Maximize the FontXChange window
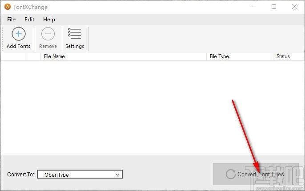The height and width of the screenshot is (191, 305). click(274, 7)
